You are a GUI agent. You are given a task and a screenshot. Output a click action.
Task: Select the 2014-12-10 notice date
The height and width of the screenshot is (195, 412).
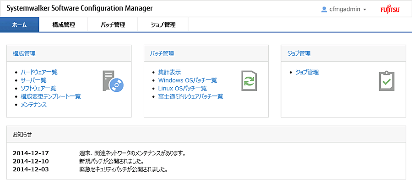[31, 161]
